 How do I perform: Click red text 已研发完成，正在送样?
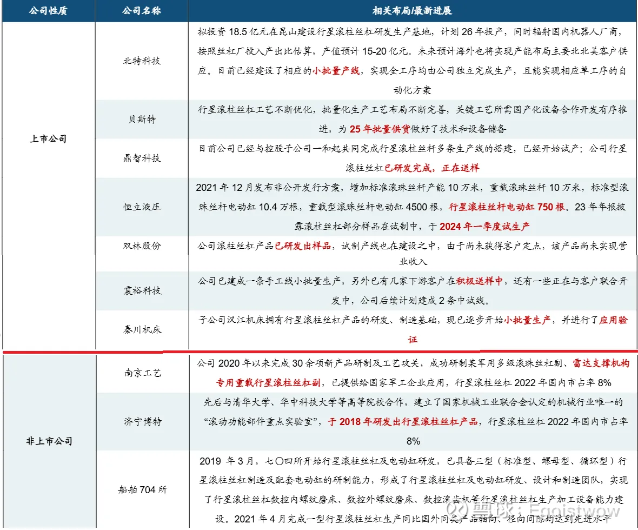click(x=431, y=168)
